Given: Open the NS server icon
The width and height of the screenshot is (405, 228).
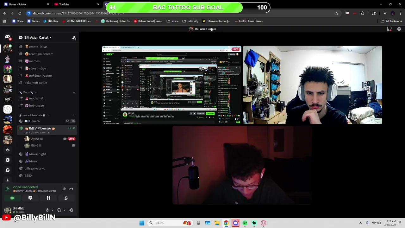Looking at the screenshot, I should coord(8,99).
